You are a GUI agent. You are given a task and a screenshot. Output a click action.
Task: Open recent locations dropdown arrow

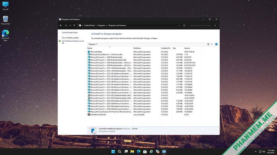(70, 25)
